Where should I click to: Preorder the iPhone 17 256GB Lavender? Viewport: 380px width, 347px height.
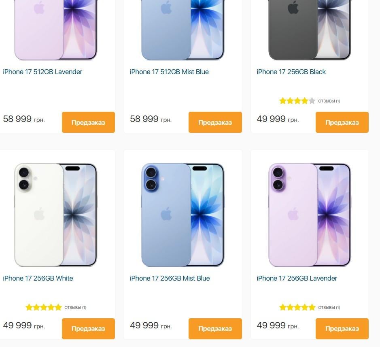[342, 328]
